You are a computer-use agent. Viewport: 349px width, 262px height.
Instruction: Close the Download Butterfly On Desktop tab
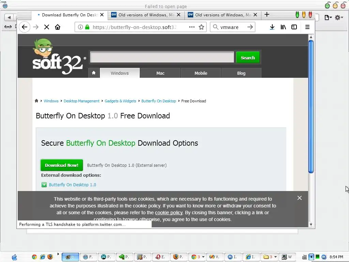pyautogui.click(x=102, y=15)
